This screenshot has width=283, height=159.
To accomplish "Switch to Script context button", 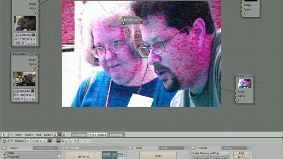I will (32, 141).
